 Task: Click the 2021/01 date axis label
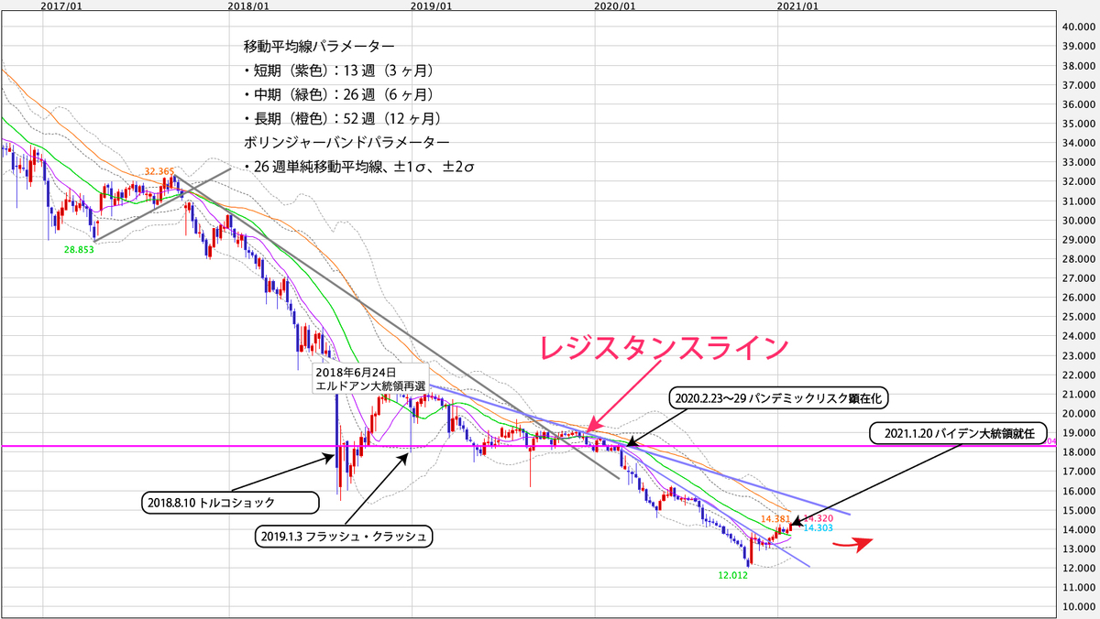pos(798,5)
